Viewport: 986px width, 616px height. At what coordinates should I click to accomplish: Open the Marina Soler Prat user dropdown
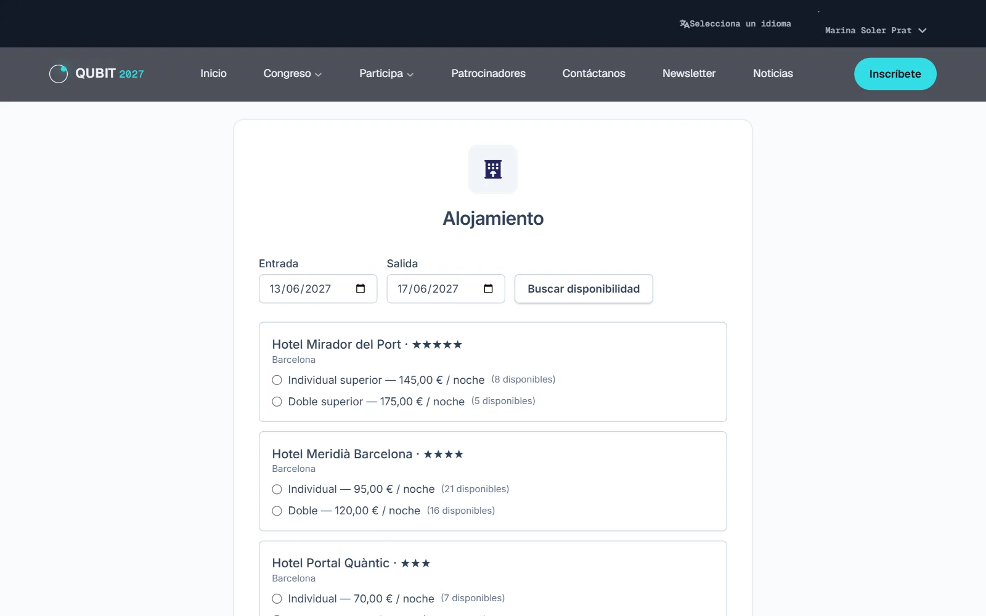click(x=875, y=30)
